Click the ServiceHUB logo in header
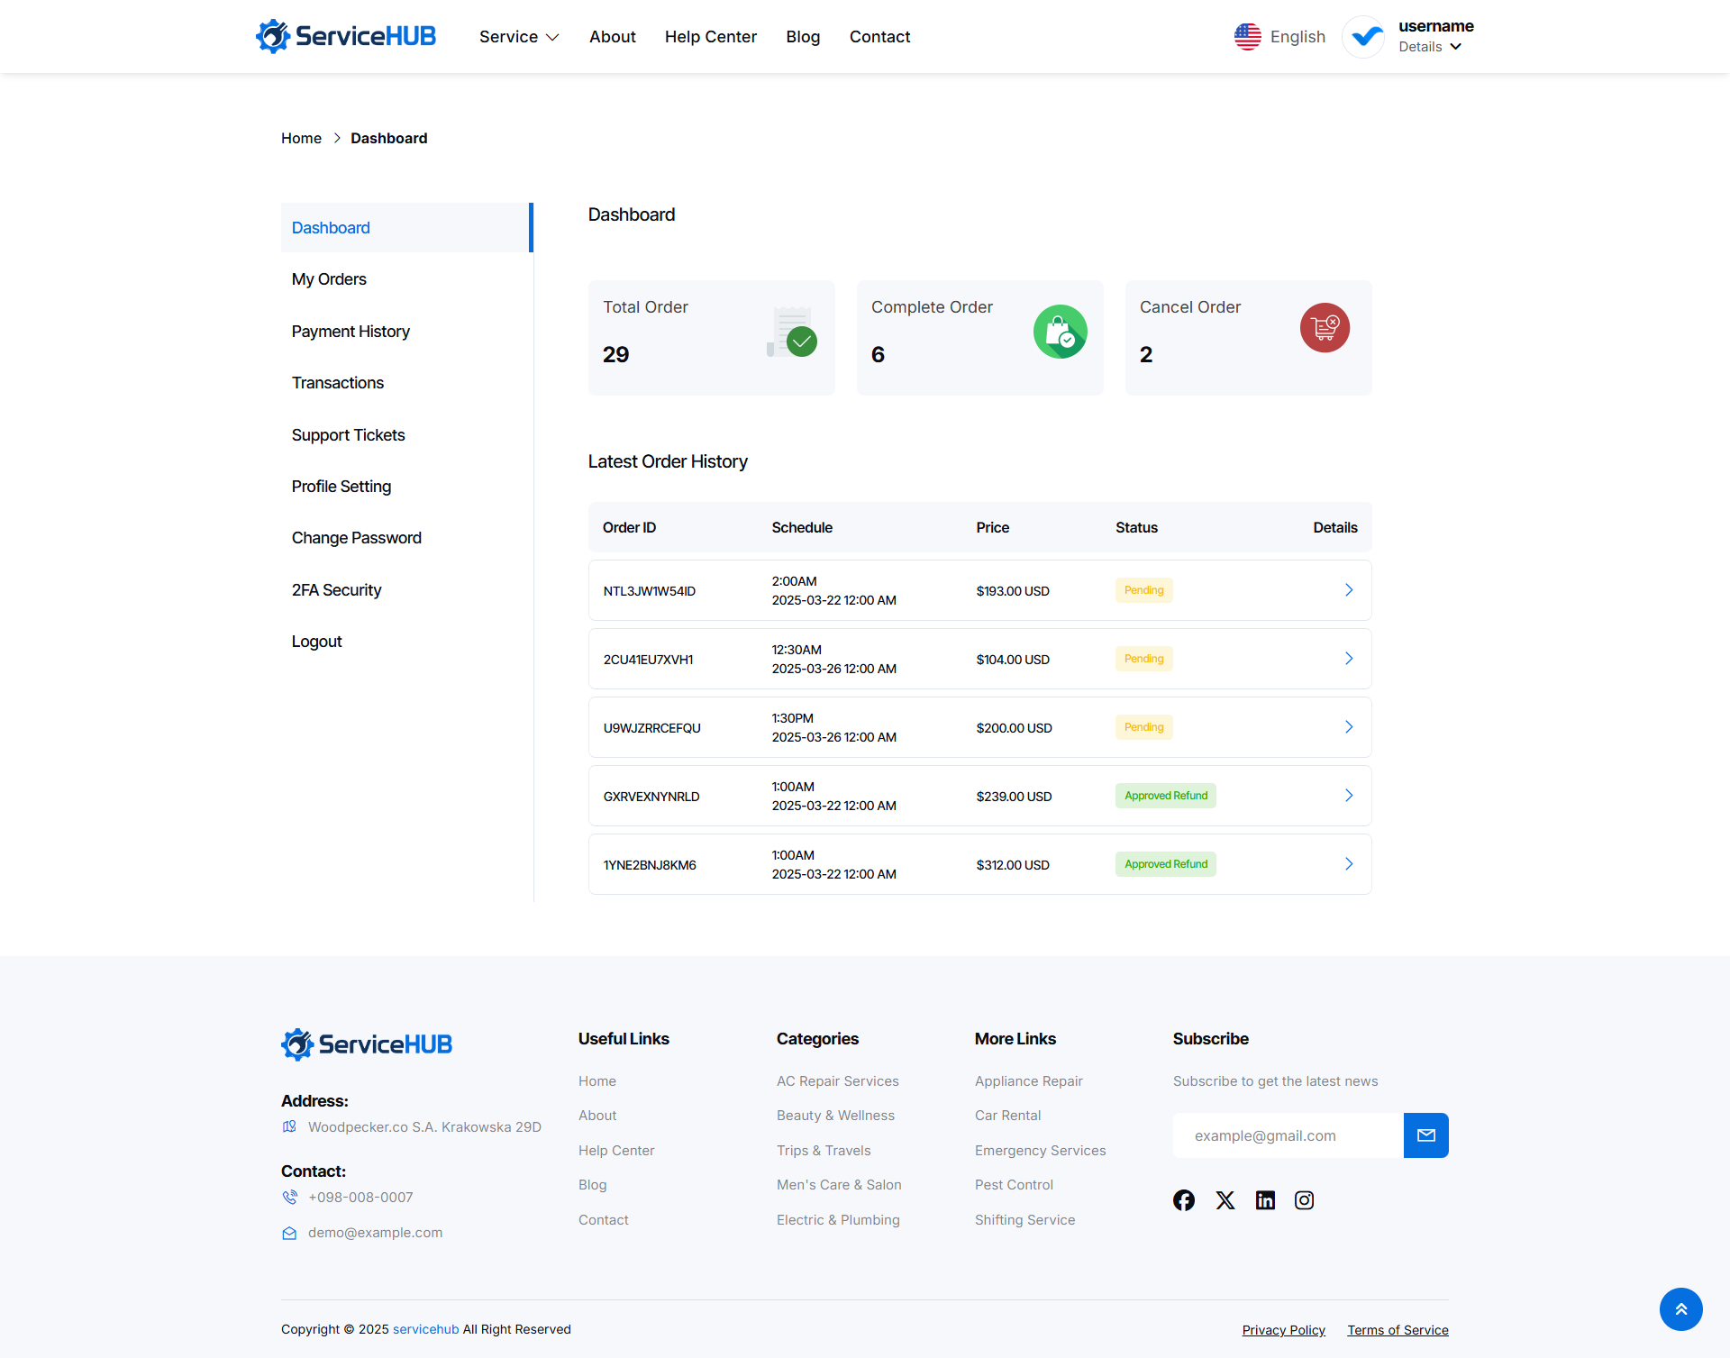The width and height of the screenshot is (1730, 1358). coord(346,36)
